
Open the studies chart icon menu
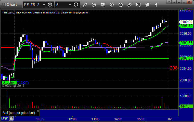(94, 5)
